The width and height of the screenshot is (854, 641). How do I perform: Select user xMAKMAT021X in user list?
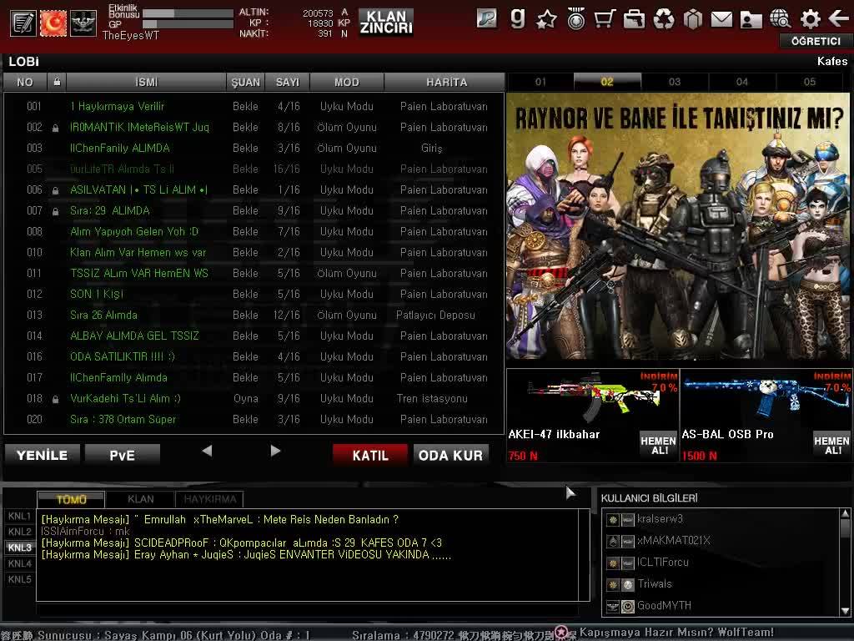click(721, 541)
